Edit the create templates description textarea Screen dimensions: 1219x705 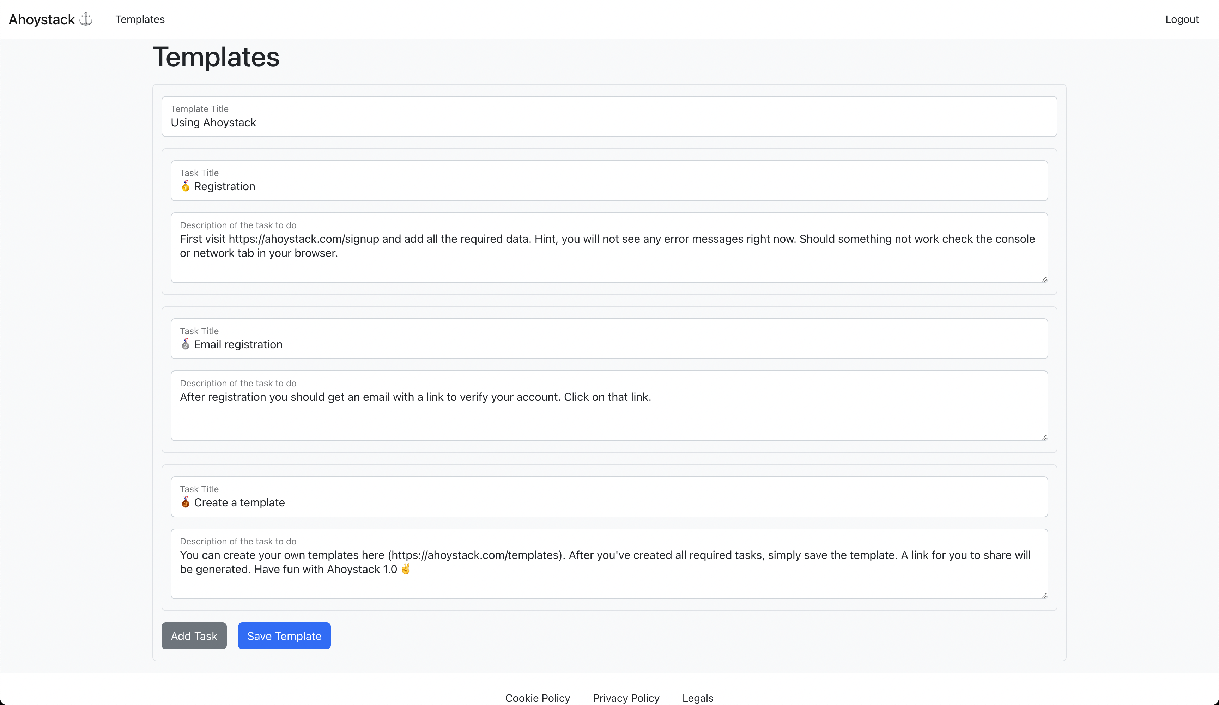609,564
